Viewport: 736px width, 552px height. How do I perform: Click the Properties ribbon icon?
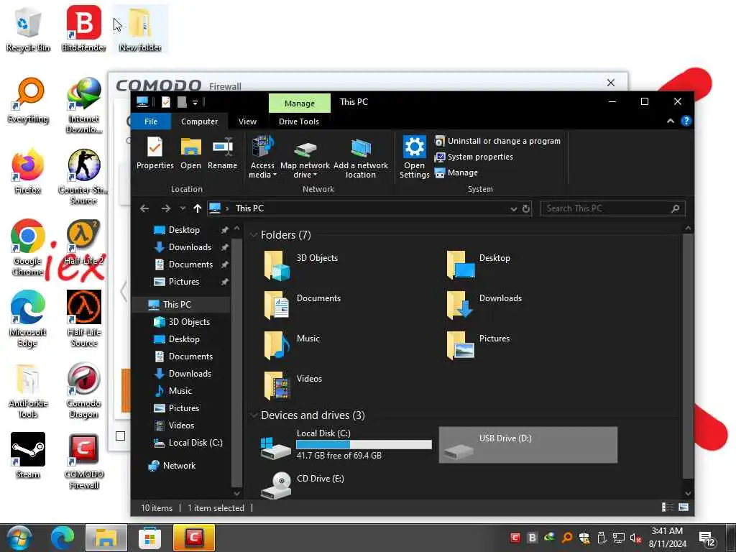(155, 153)
